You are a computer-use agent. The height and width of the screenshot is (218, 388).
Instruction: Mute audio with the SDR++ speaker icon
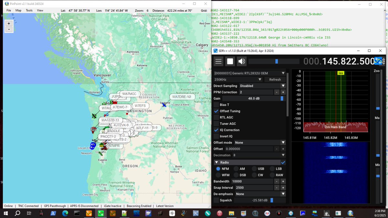tap(242, 61)
